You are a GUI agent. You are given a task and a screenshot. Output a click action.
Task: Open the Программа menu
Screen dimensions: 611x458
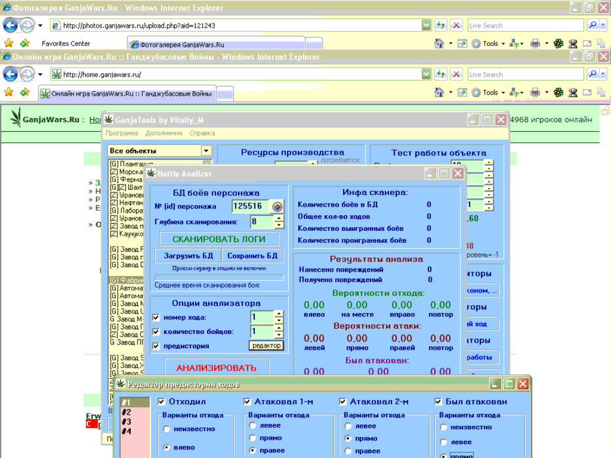pos(122,133)
